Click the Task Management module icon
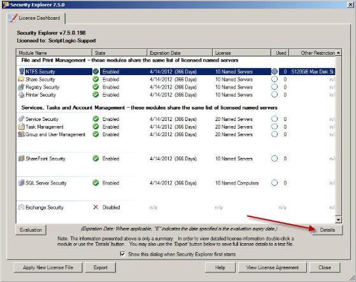 [21, 127]
